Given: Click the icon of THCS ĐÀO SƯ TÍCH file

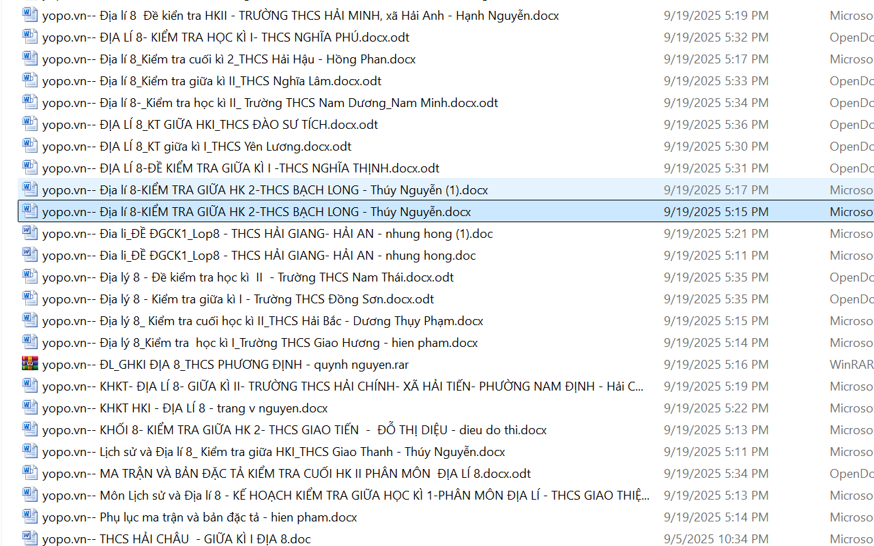Looking at the screenshot, I should pyautogui.click(x=29, y=124).
